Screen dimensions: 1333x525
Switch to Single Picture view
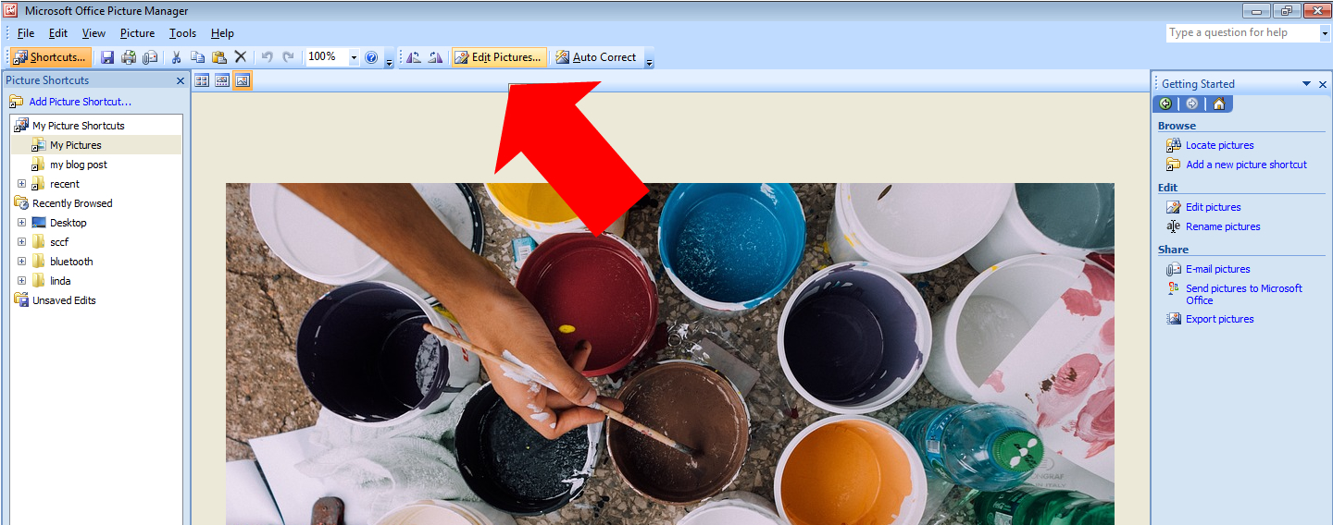pyautogui.click(x=243, y=80)
